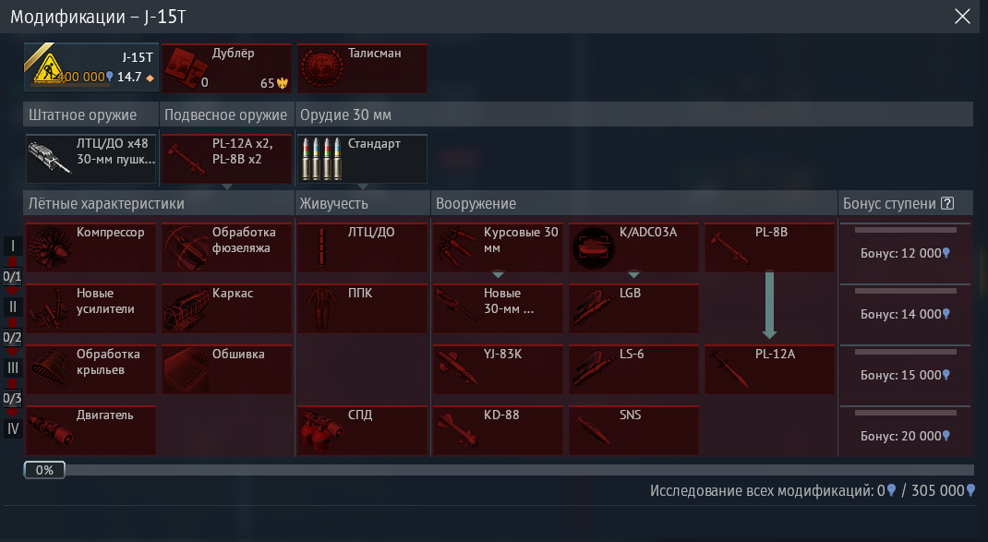Click the modification research progress bar
This screenshot has height=542, width=988.
[499, 470]
